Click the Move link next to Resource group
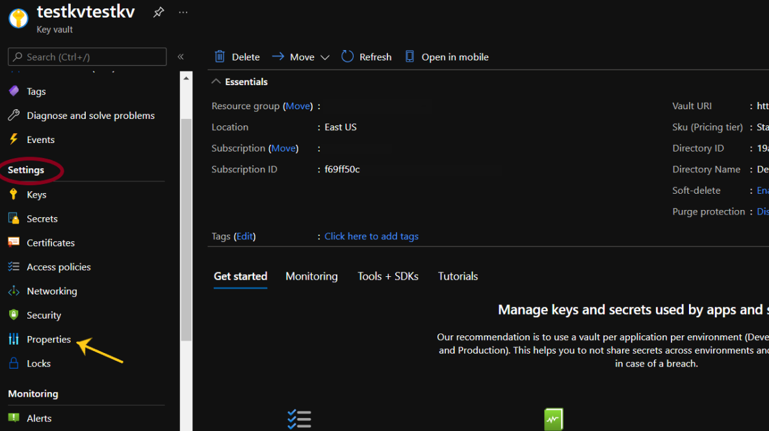This screenshot has width=769, height=431. tap(298, 106)
